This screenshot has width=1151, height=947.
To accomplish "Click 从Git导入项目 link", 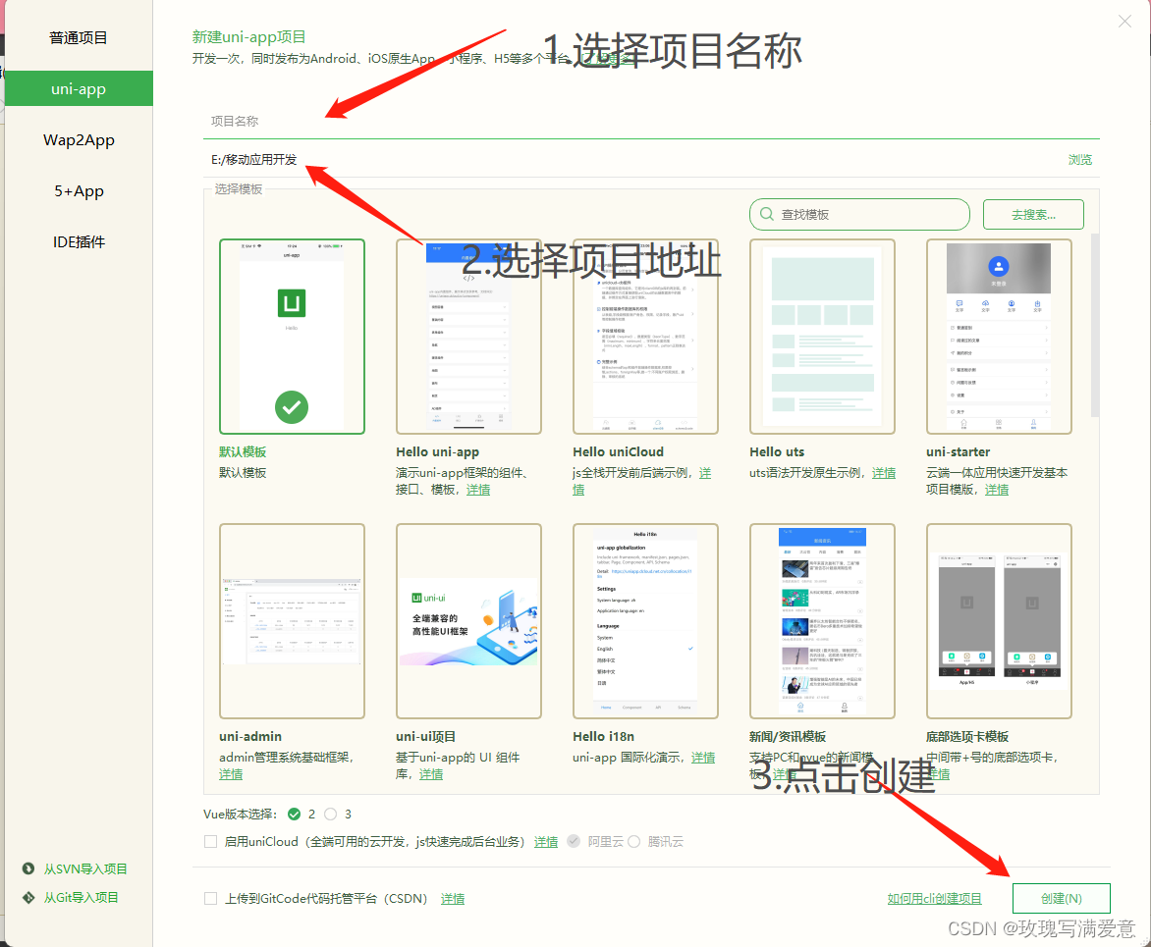I will click(x=81, y=897).
